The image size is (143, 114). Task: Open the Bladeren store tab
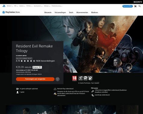coord(95,13)
